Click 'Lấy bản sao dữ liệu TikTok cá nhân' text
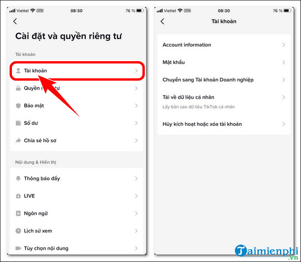301x262 pixels. pyautogui.click(x=199, y=106)
